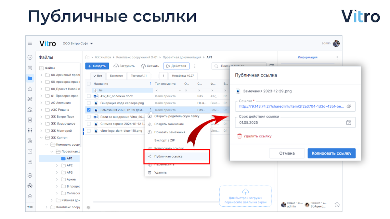Expand the ЖК Витро Парк tree folder
Viewport: 390px width, 219px height.
[41, 117]
